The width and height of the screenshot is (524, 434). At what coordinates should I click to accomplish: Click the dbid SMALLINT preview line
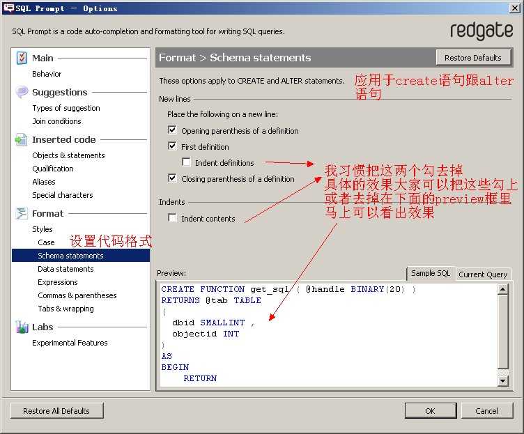[213, 323]
